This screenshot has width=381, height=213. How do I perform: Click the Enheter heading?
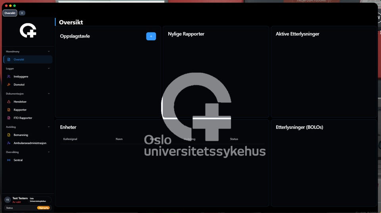tap(68, 127)
